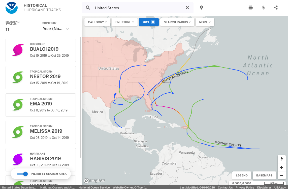Click the DORIAN 2019(P) track label
This screenshot has height=189, width=288.
coord(228,144)
